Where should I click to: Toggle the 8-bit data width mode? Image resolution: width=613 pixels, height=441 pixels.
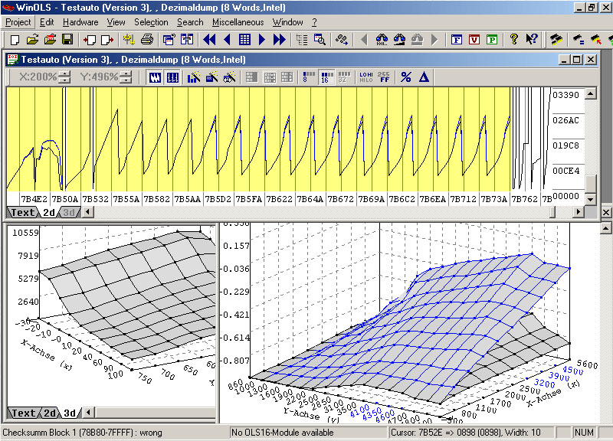coord(306,77)
